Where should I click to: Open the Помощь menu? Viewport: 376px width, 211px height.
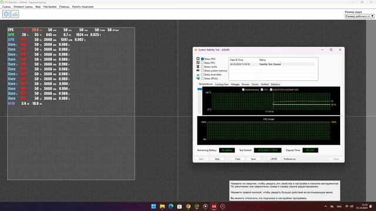tap(64, 6)
